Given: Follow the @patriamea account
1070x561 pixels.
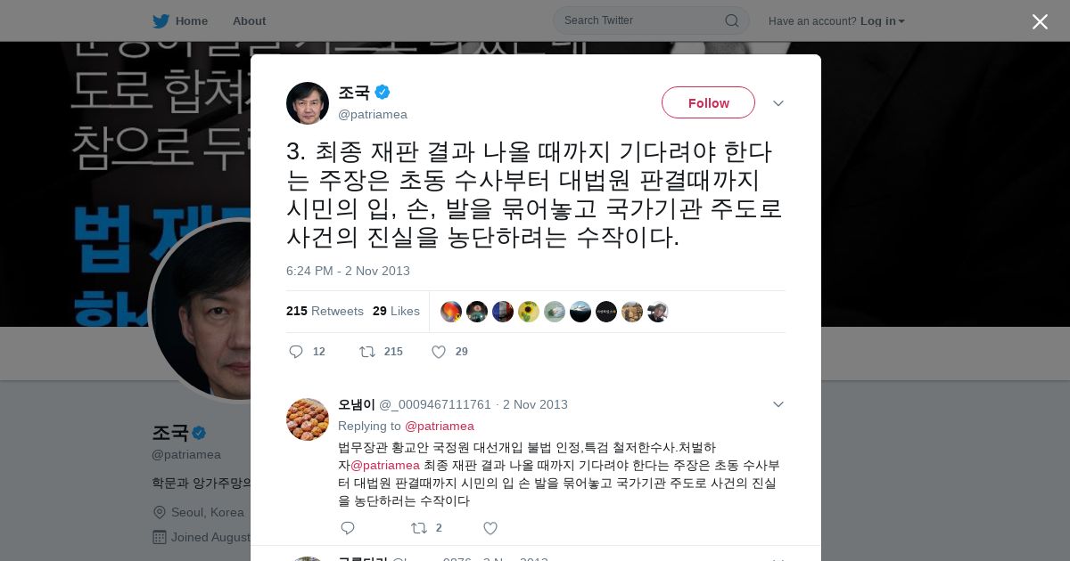Looking at the screenshot, I should pos(708,102).
